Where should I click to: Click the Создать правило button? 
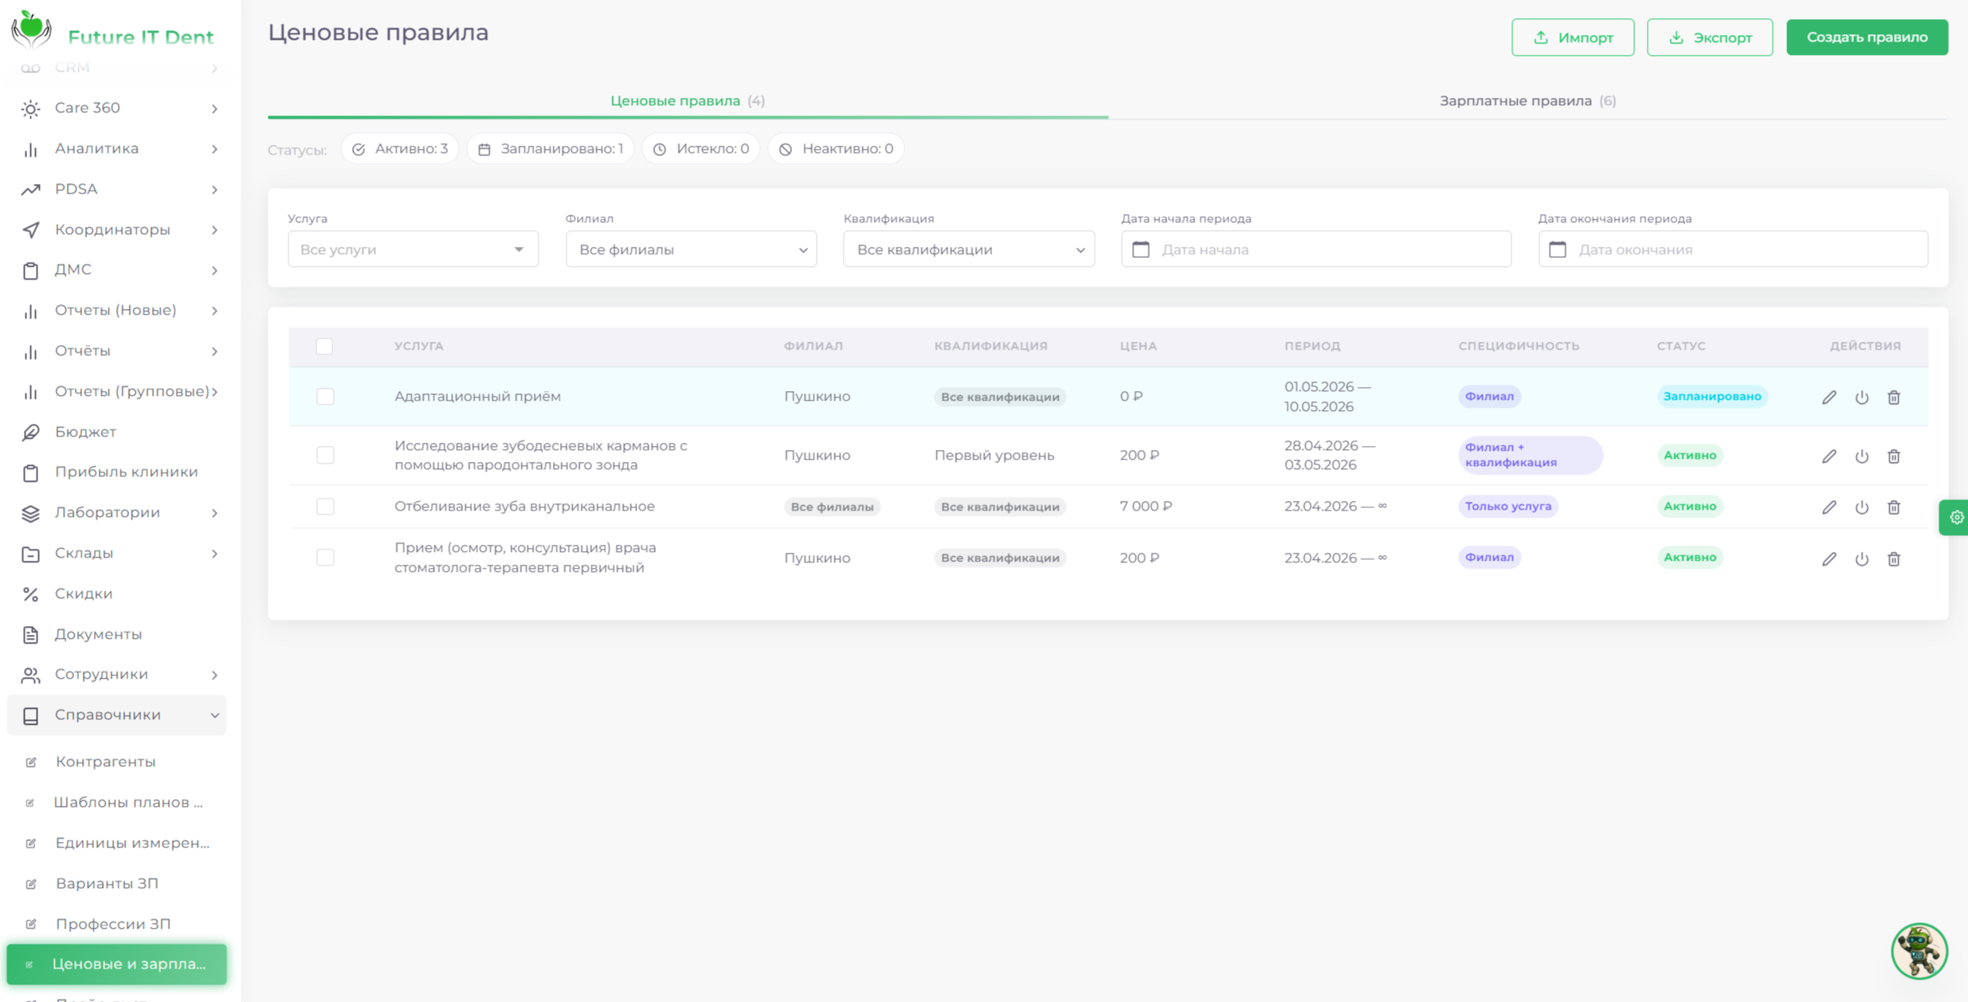point(1867,37)
